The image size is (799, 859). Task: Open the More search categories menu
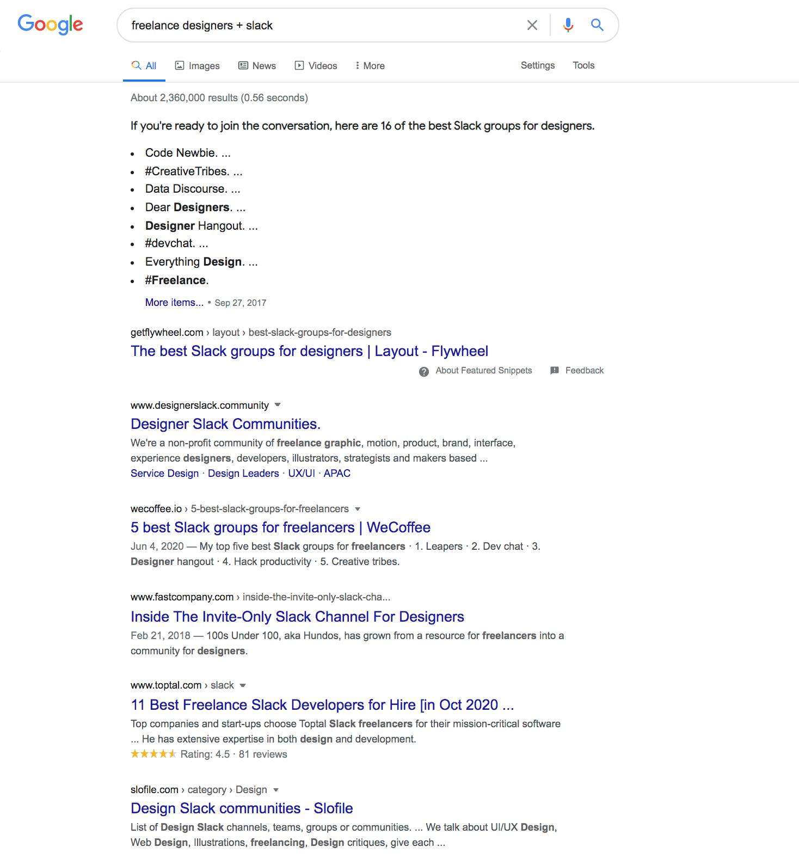pos(370,66)
